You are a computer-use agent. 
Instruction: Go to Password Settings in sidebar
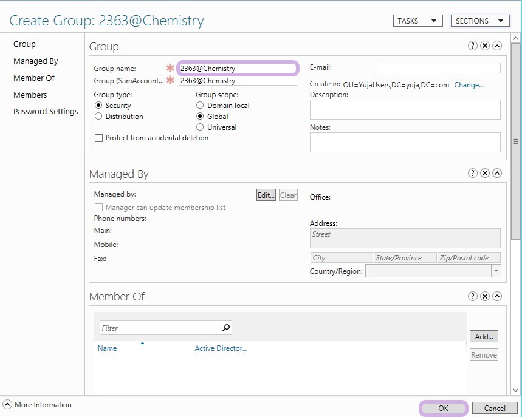tap(46, 112)
